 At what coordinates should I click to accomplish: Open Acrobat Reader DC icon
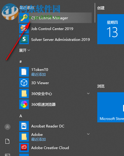click(24, 126)
